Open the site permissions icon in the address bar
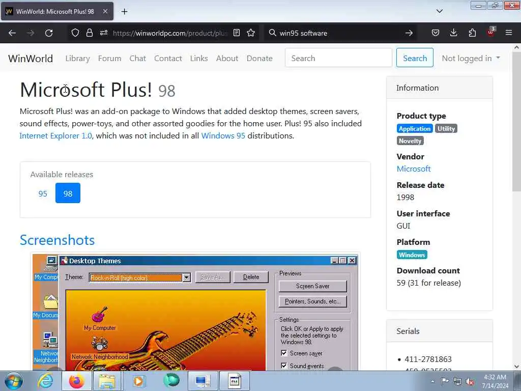Screen dimensions: 521x391 click(104, 33)
